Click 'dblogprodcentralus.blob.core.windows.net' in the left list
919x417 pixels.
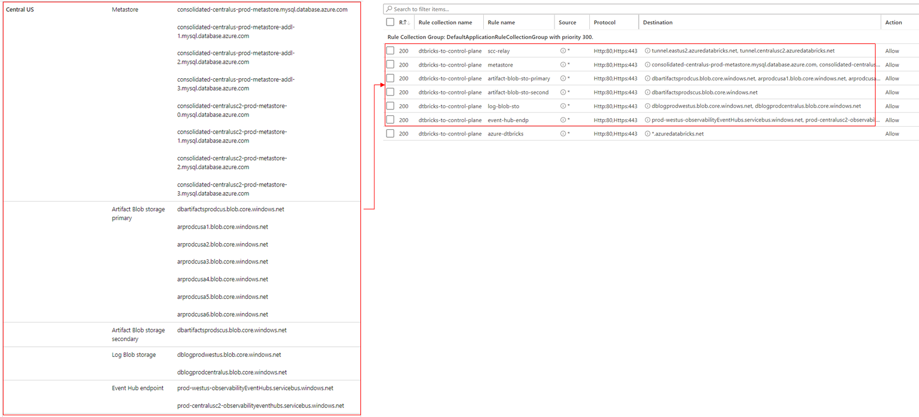click(232, 372)
